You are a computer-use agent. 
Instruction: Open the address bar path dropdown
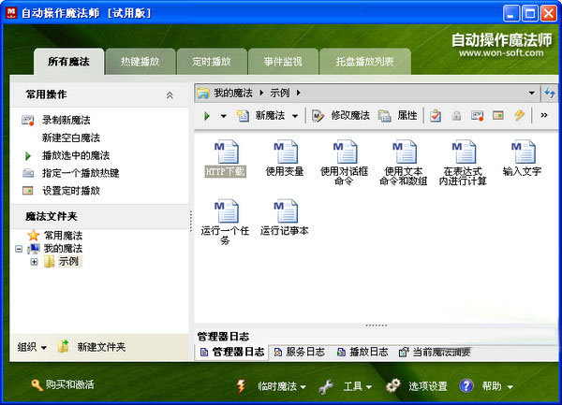pyautogui.click(x=532, y=93)
